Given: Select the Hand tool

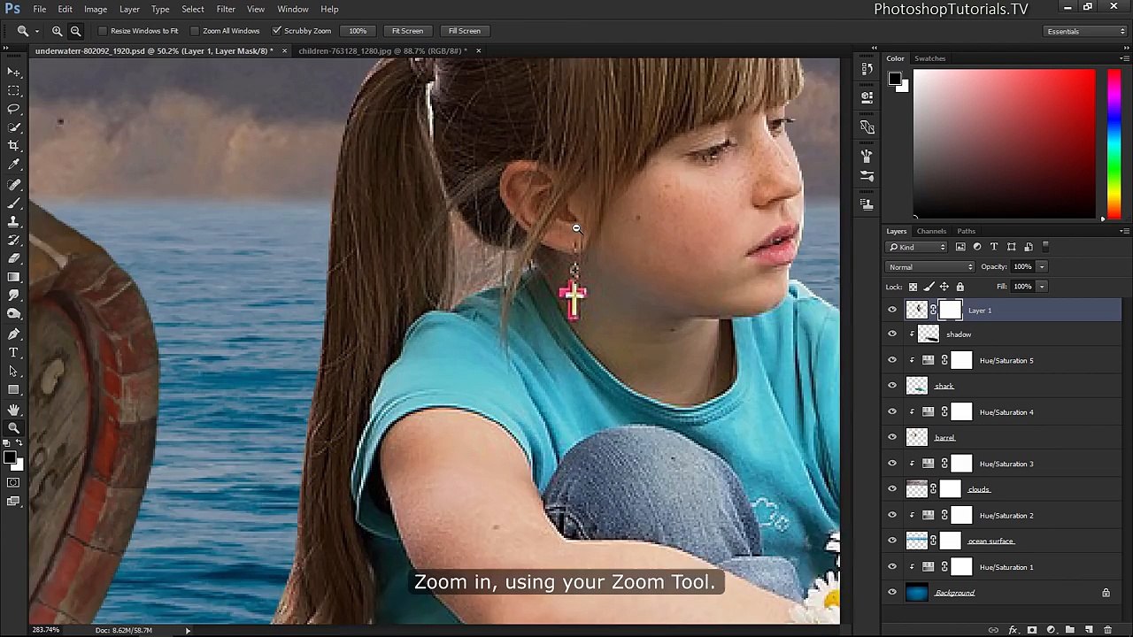Looking at the screenshot, I should [x=14, y=410].
